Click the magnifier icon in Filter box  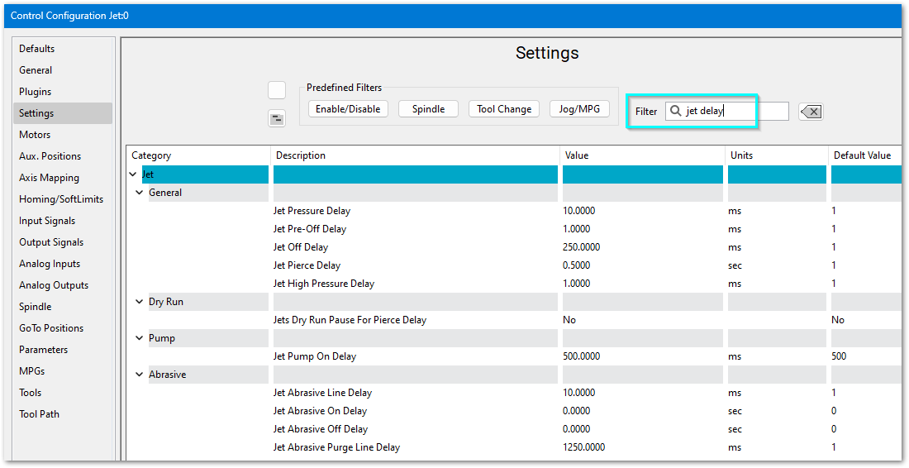click(676, 111)
